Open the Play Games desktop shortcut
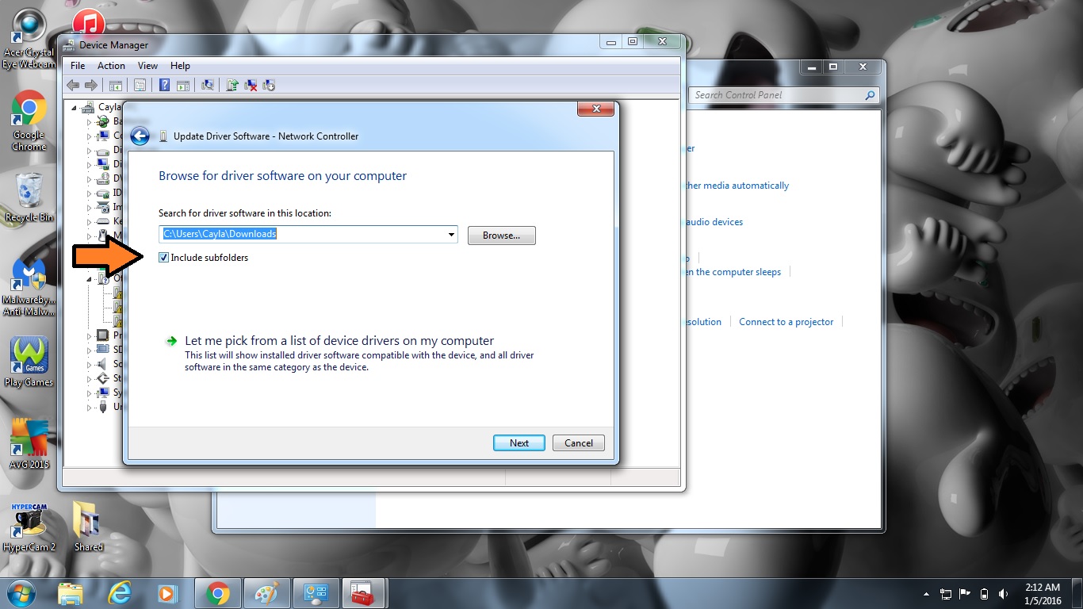This screenshot has width=1083, height=609. (29, 362)
